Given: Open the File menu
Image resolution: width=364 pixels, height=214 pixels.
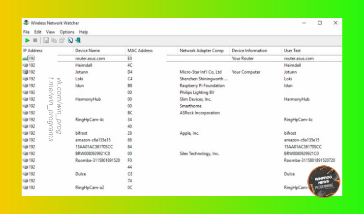Looking at the screenshot, I should point(26,32).
